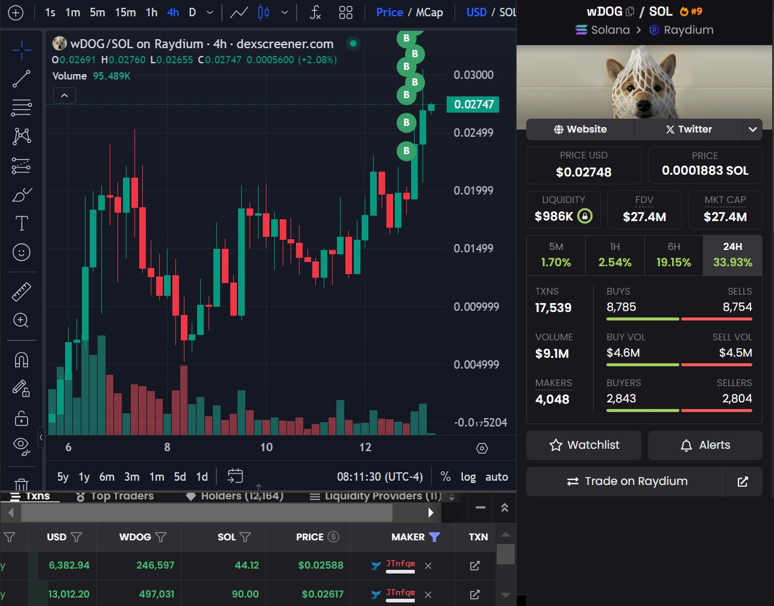Open the fx indicators menu
The width and height of the screenshot is (774, 606).
pyautogui.click(x=315, y=12)
